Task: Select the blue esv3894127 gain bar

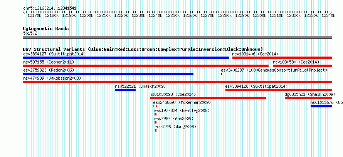Action: point(126,58)
